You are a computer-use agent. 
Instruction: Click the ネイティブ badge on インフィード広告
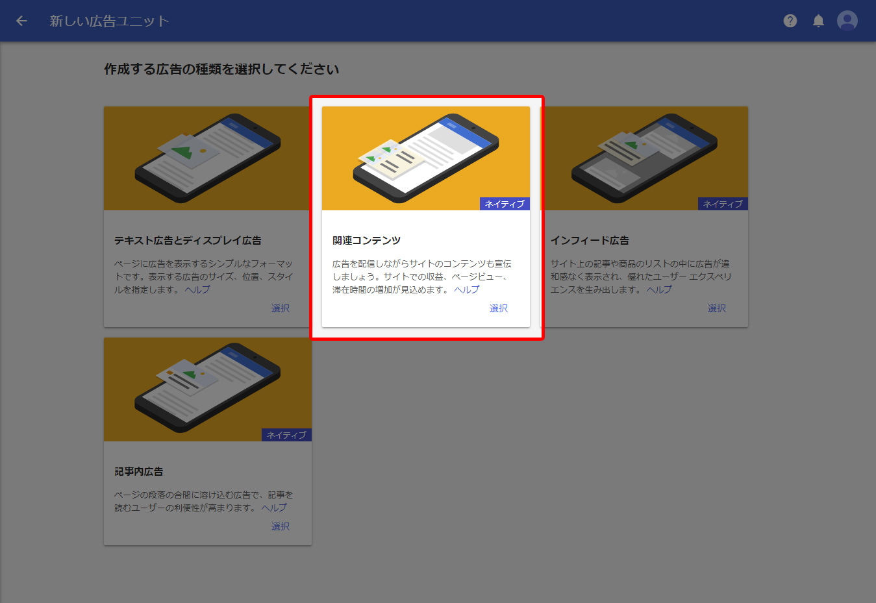(x=723, y=204)
